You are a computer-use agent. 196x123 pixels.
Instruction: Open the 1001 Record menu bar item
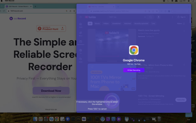click(x=10, y=1)
